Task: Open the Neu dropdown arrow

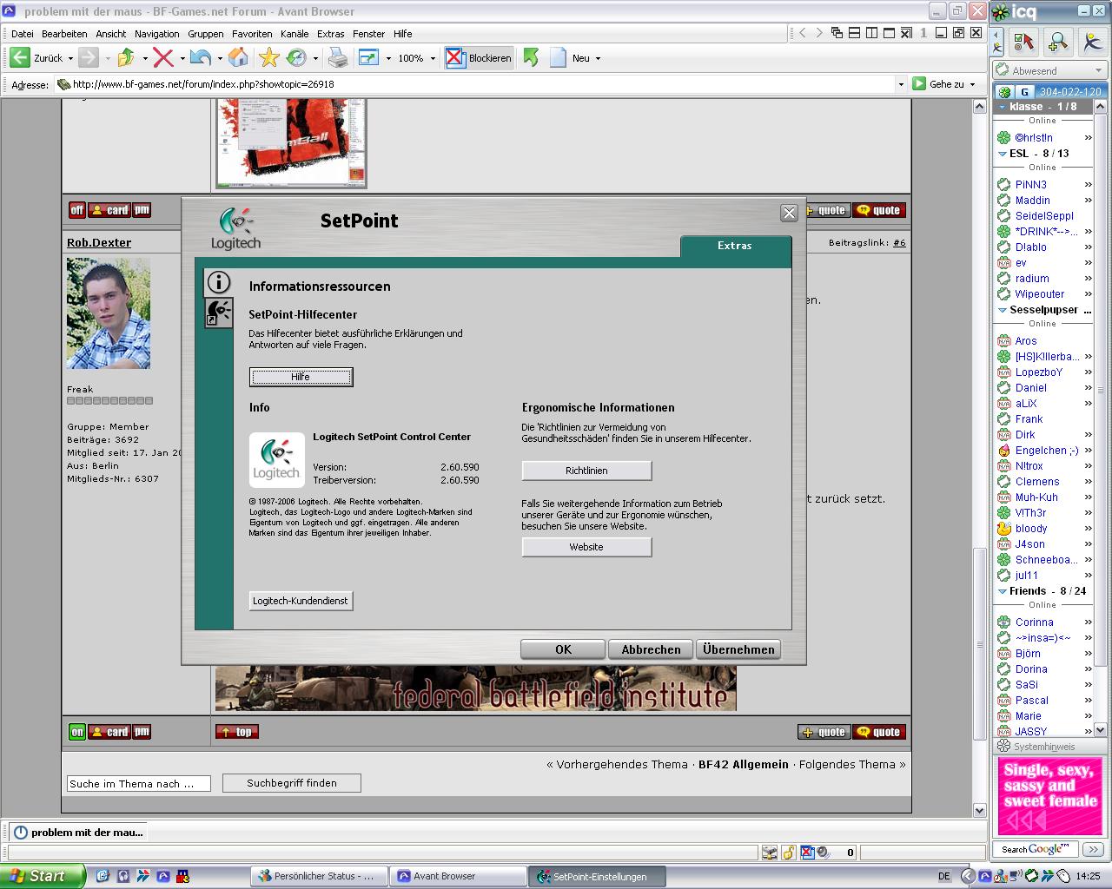Action: pos(598,59)
